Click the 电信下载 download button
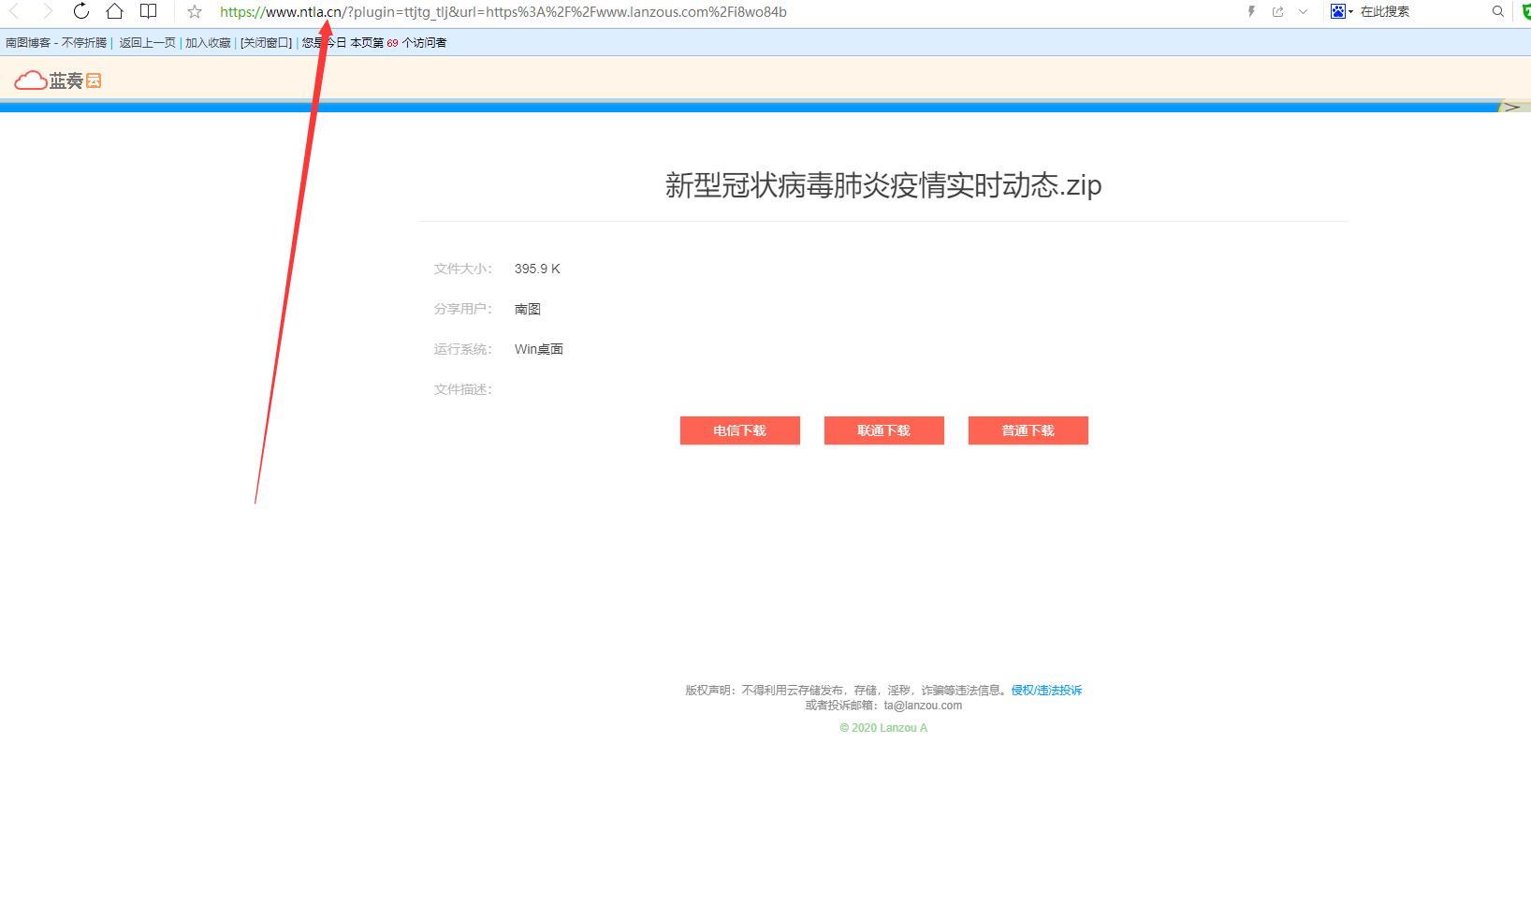 739,430
